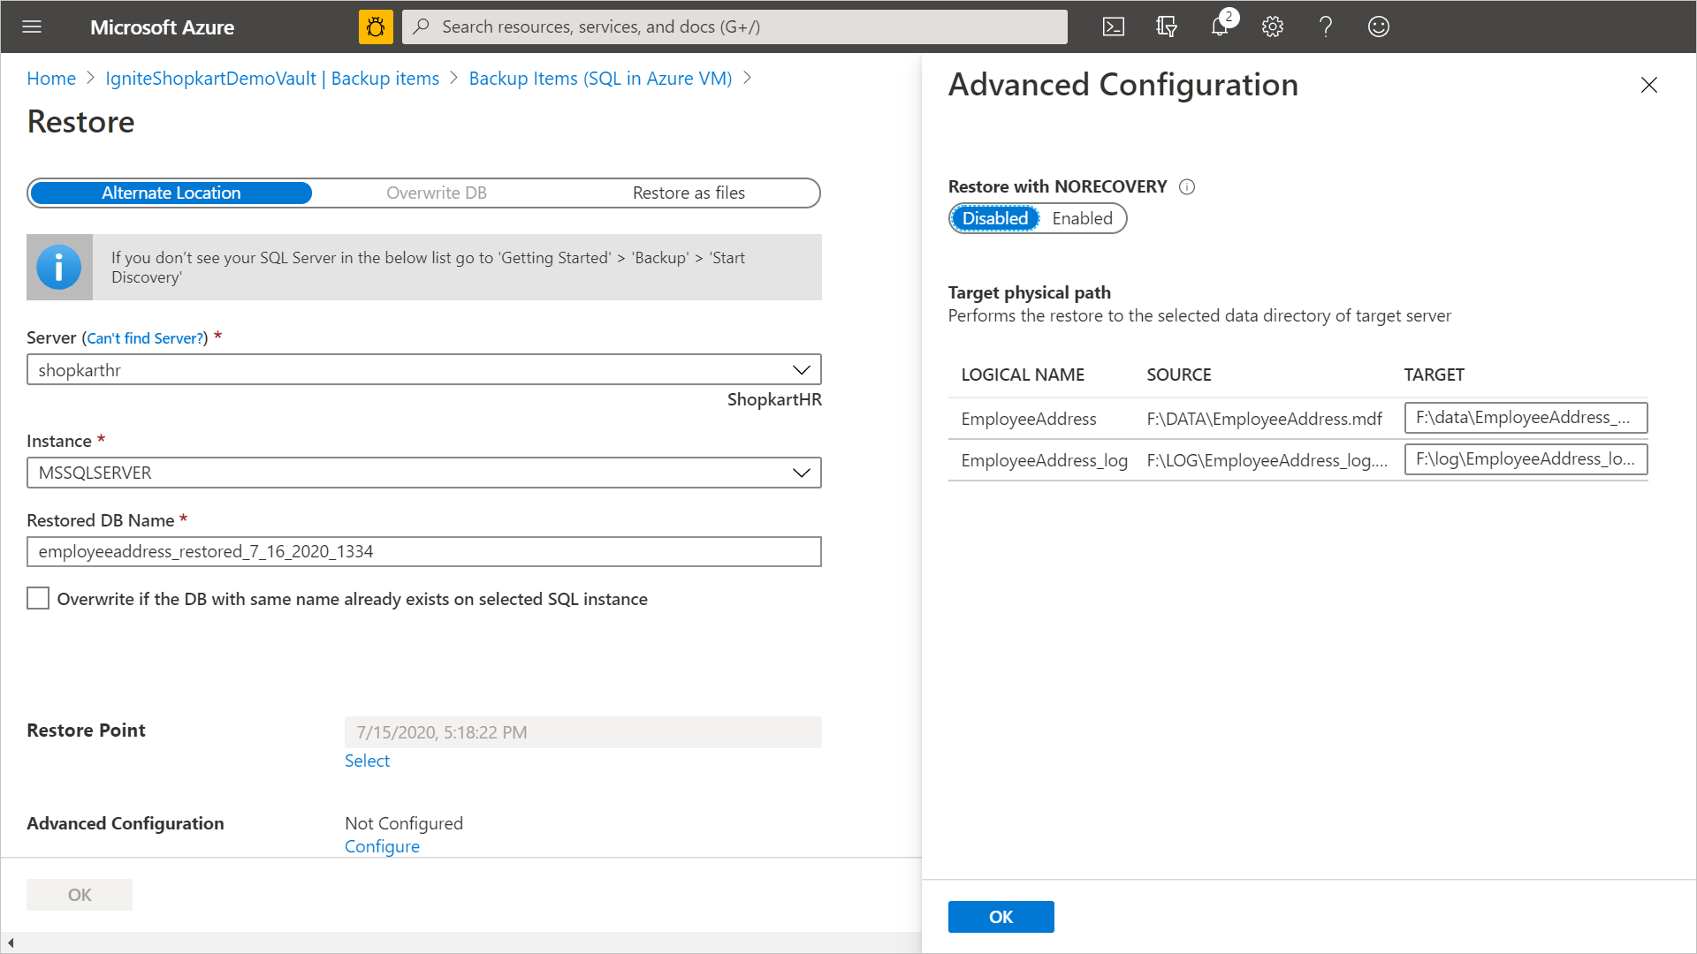
Task: Expand the Server dropdown for shopkarthr
Action: coord(803,369)
